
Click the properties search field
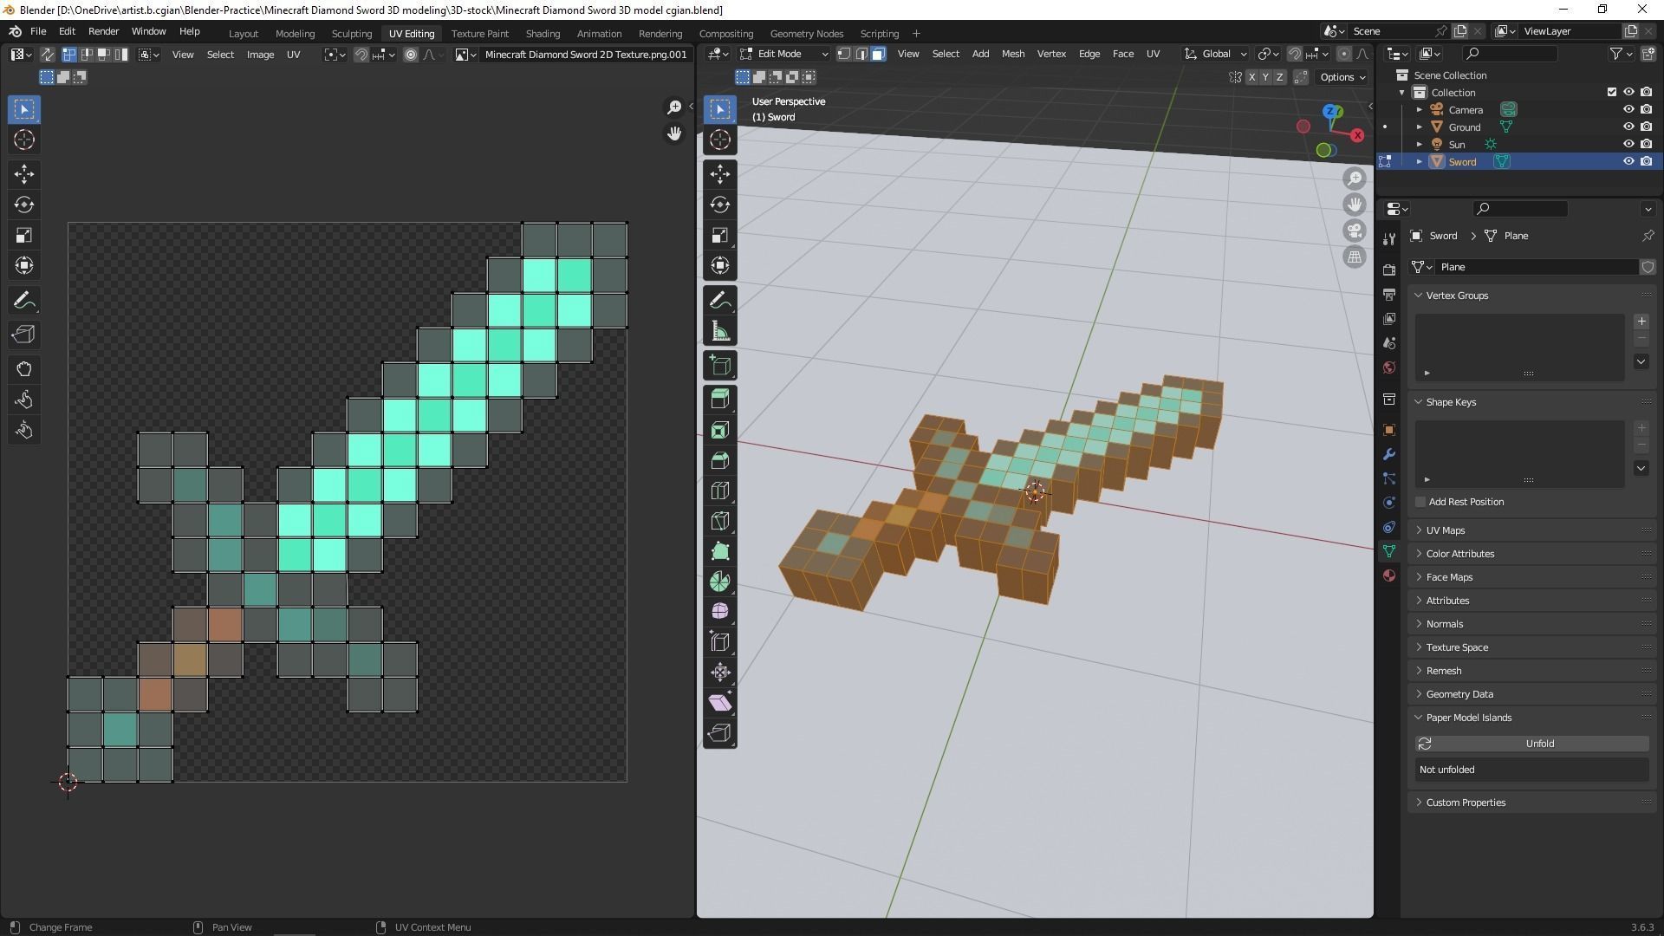(1520, 208)
